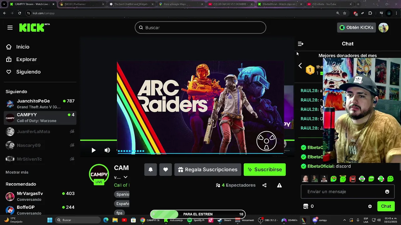Image resolution: width=401 pixels, height=225 pixels.
Task: Click the Obtén KICKs button
Action: pos(357,27)
